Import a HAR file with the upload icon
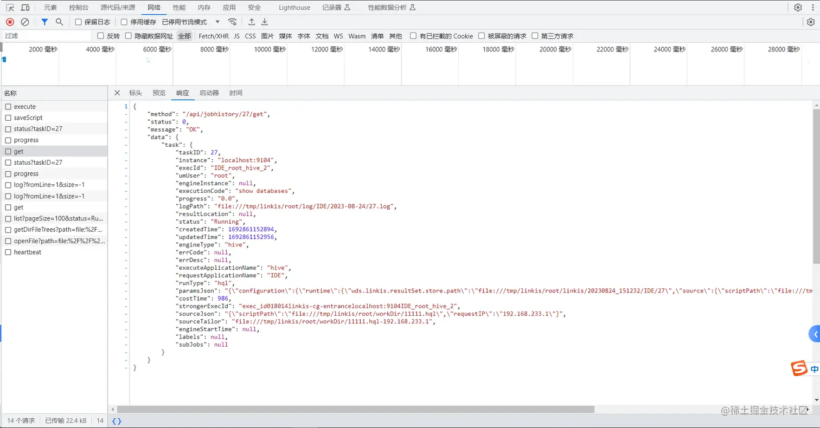Image resolution: width=820 pixels, height=428 pixels. [x=252, y=22]
